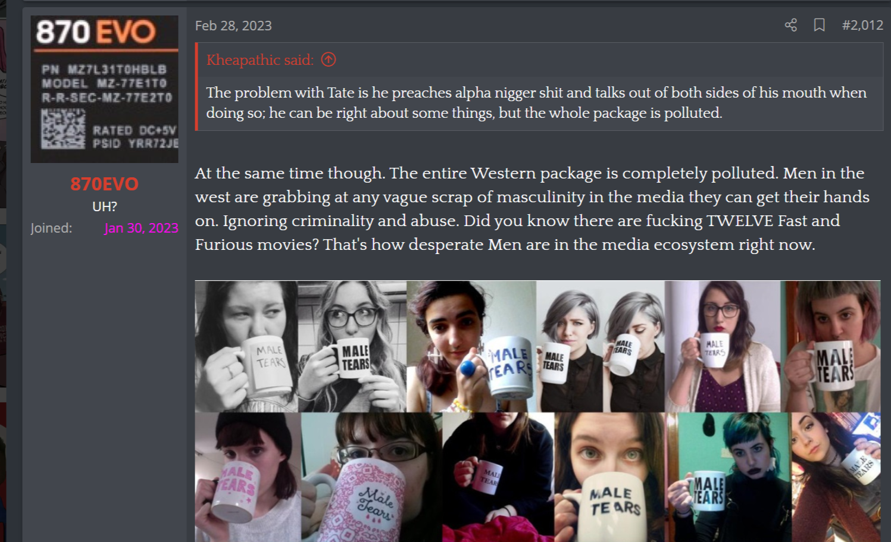
Task: Click the teal-wall photo in the bottom row
Action: point(728,477)
